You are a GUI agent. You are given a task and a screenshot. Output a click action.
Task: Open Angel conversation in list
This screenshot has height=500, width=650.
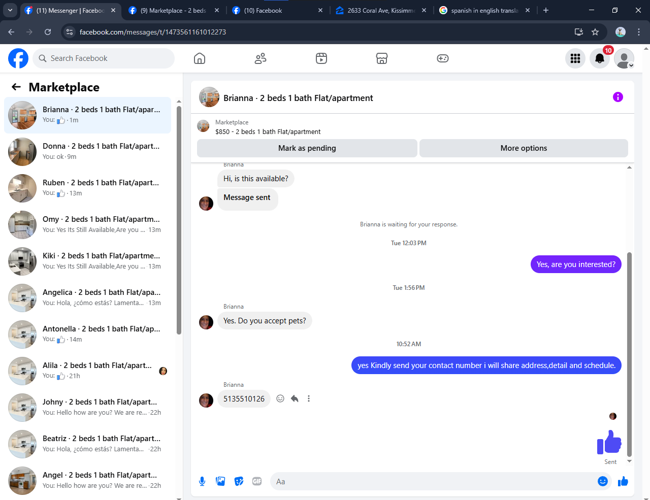point(87,481)
